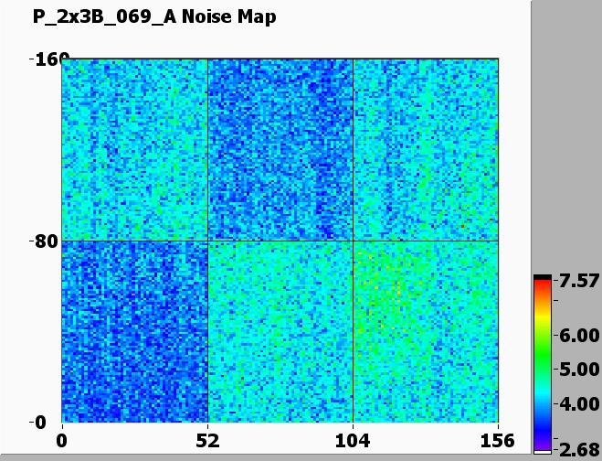
Task: Click the bottom-left dark blue chip region
Action: click(x=135, y=332)
